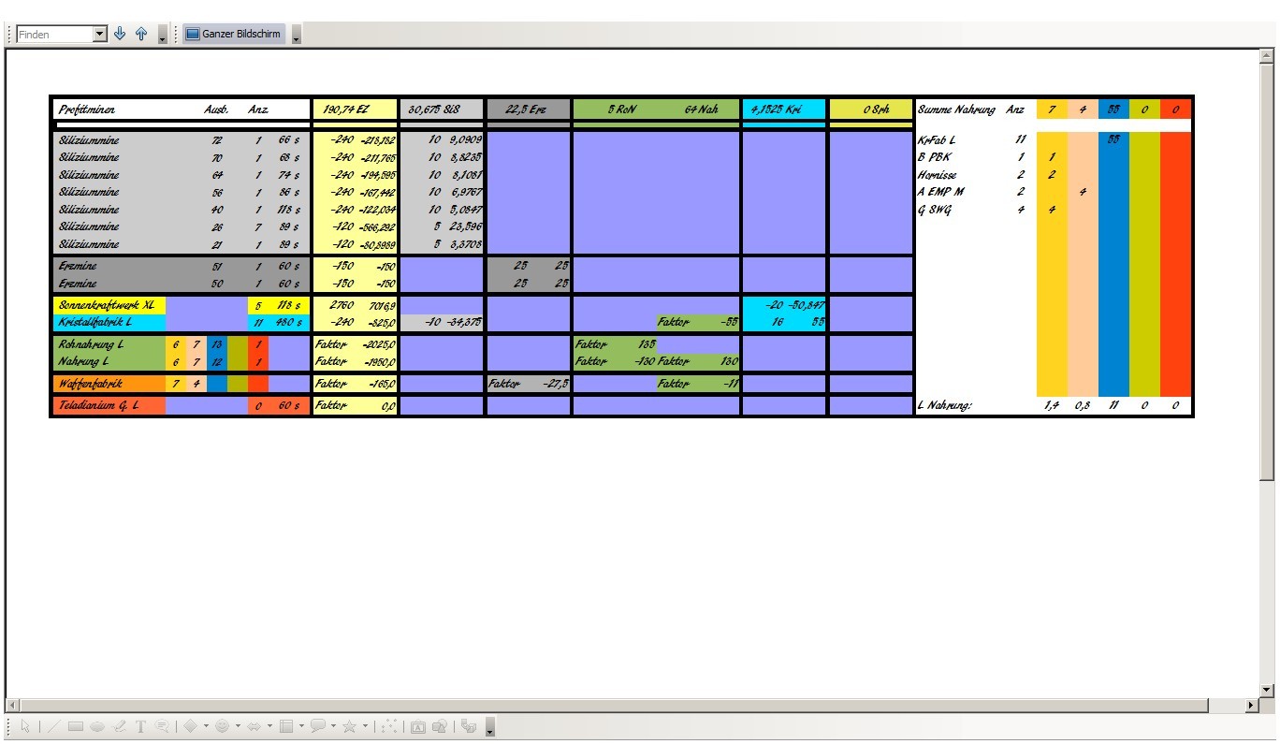
Task: Click the Edit Points icon
Action: (391, 726)
